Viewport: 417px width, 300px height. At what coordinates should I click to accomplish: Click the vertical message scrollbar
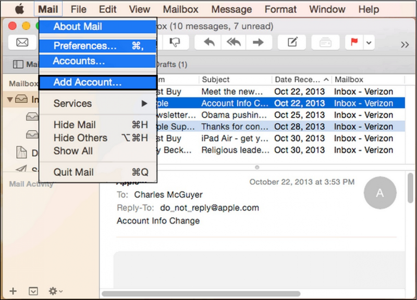point(410,188)
